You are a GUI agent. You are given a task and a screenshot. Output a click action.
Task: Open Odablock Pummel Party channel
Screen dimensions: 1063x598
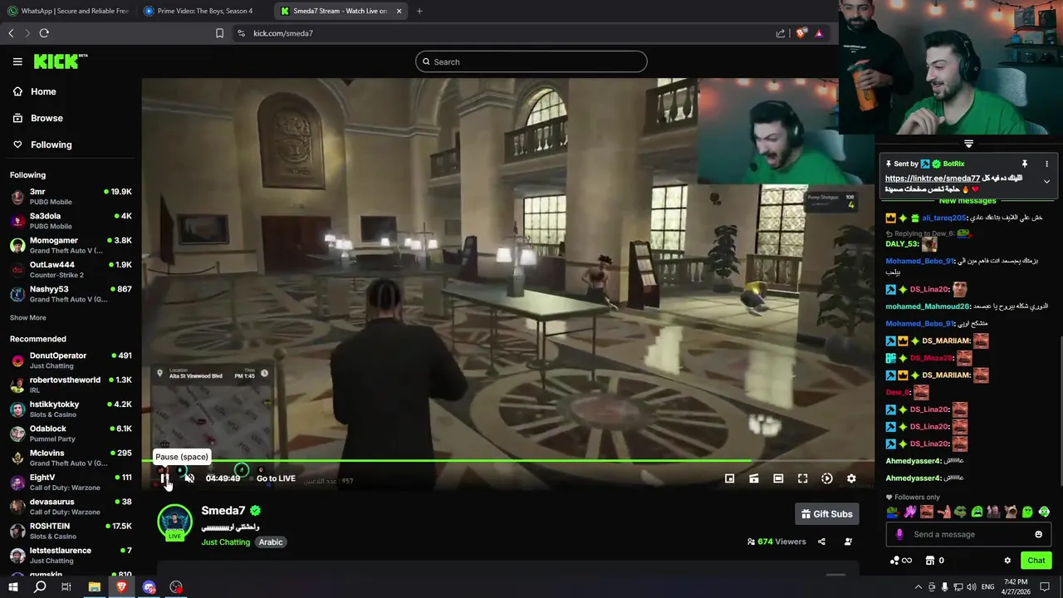pyautogui.click(x=71, y=434)
